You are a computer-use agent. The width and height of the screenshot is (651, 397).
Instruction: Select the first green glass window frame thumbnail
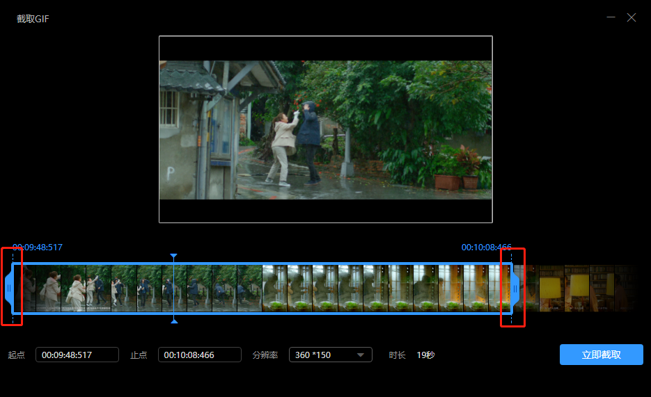click(x=275, y=289)
